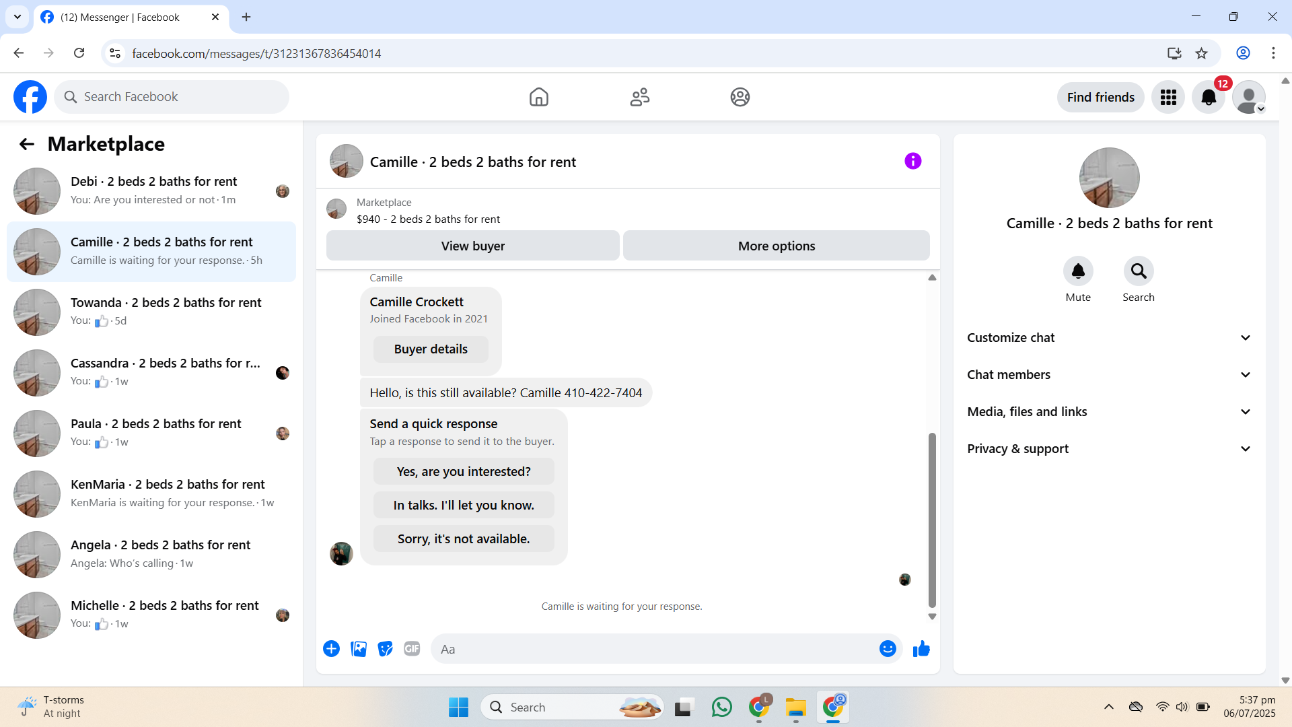This screenshot has height=727, width=1292.
Task: View site information icon in address bar
Action: pyautogui.click(x=115, y=53)
